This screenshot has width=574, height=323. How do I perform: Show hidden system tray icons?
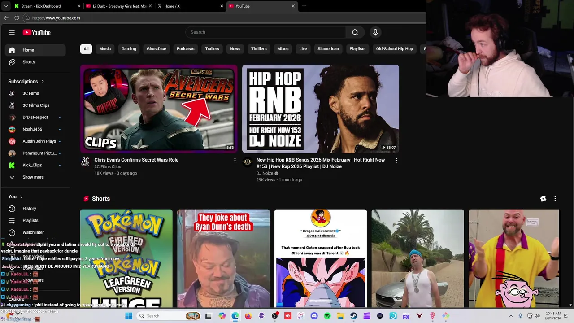tap(511, 316)
